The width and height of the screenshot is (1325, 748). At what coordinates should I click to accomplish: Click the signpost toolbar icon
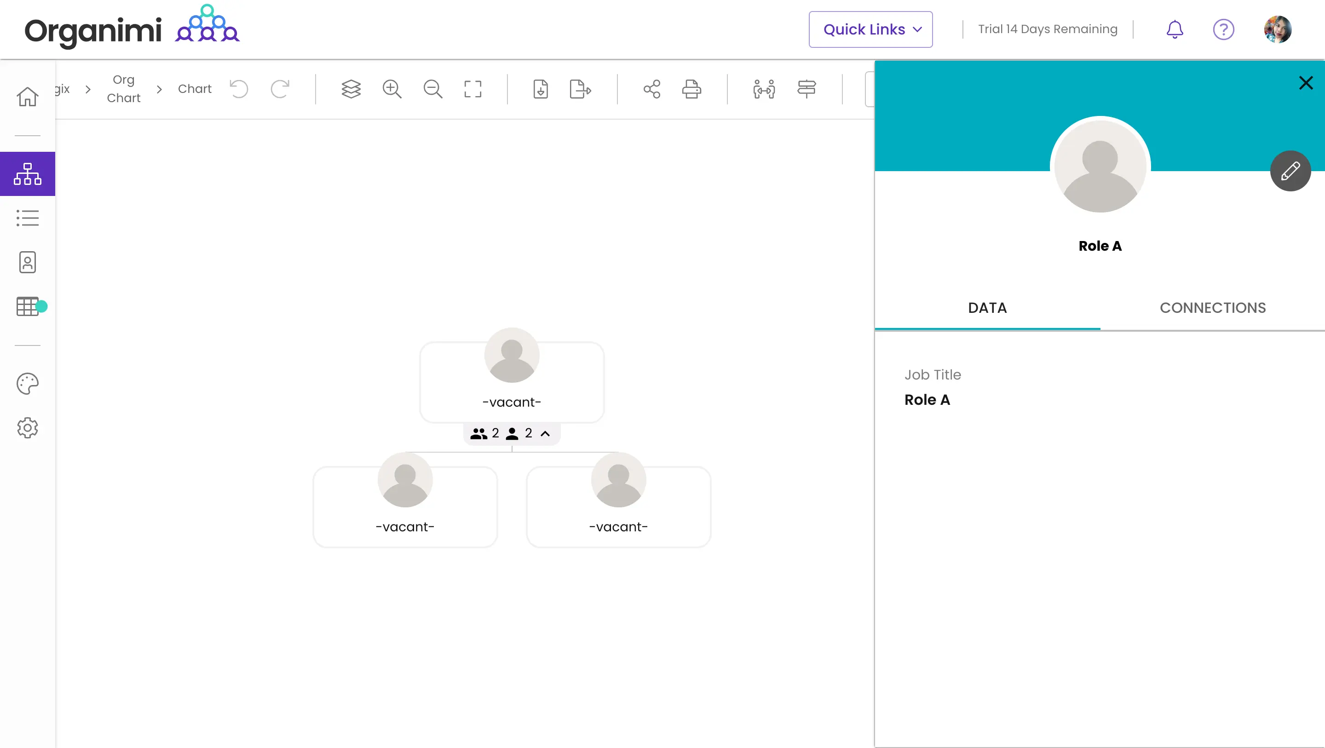(807, 89)
